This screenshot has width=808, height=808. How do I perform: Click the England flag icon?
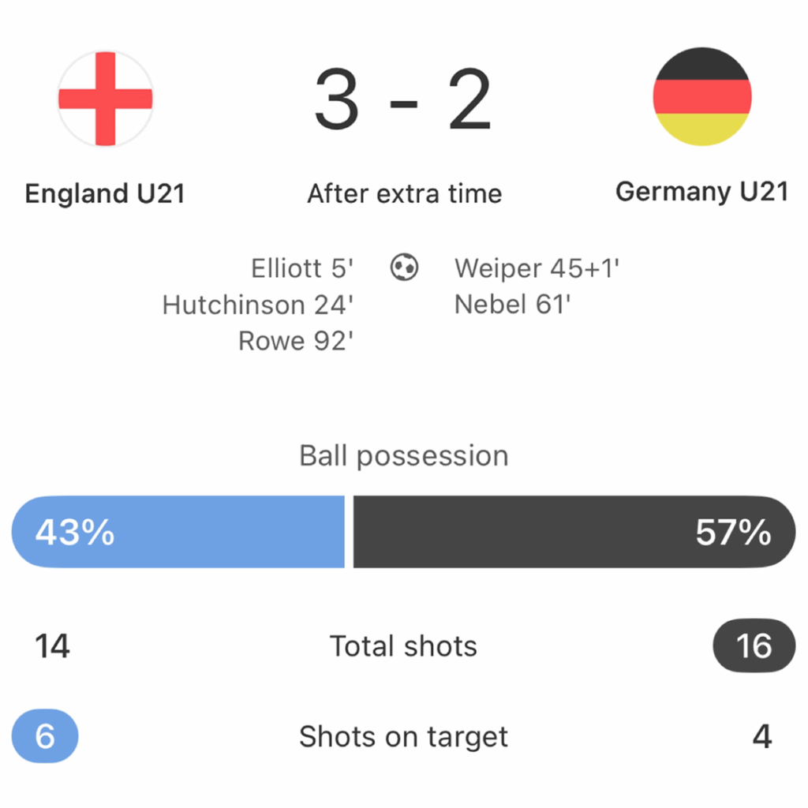105,98
